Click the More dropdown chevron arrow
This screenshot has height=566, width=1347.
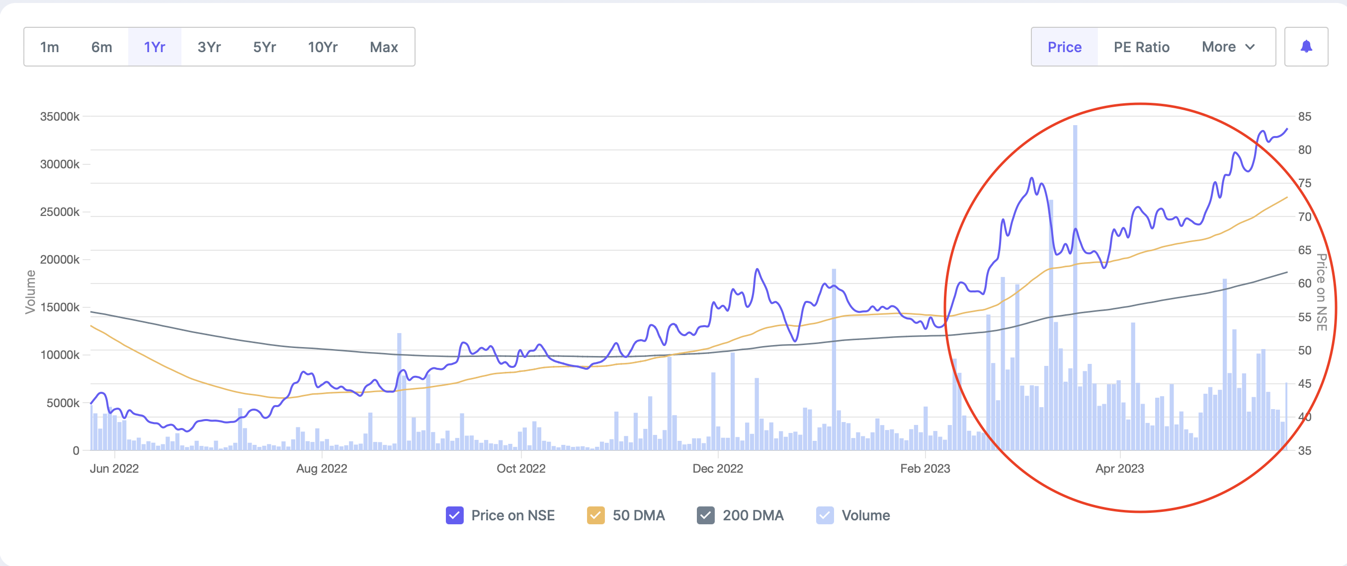pyautogui.click(x=1250, y=47)
